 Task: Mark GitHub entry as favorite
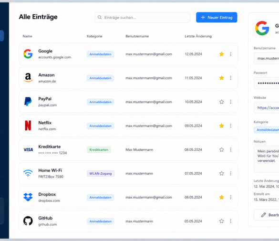[x=221, y=221]
